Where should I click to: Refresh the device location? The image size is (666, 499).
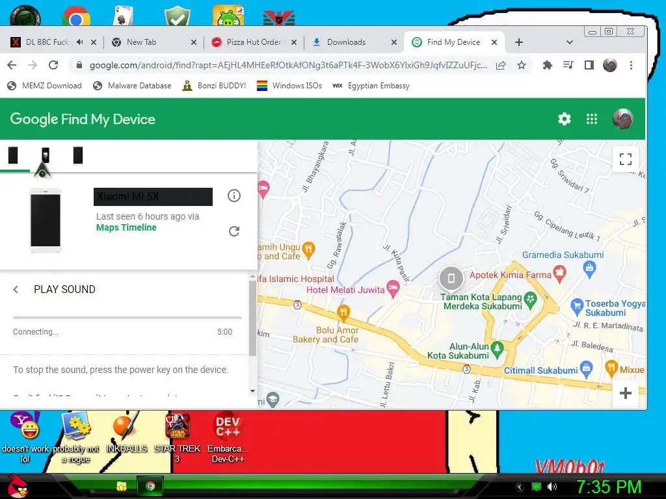[234, 231]
